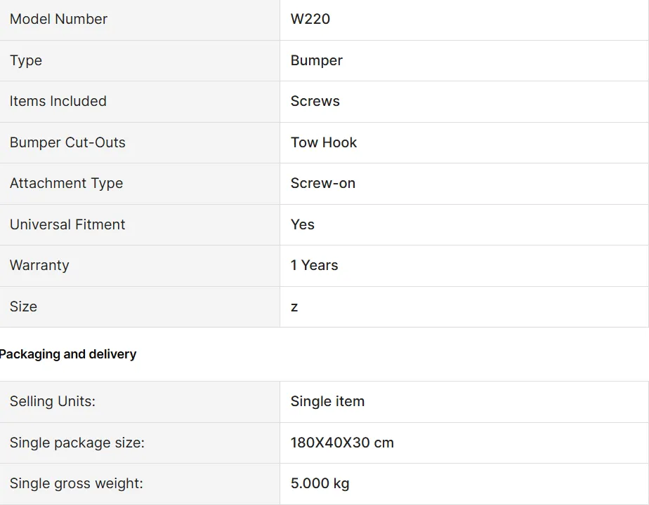
Task: Click the Universal Fitment label
Action: [67, 224]
